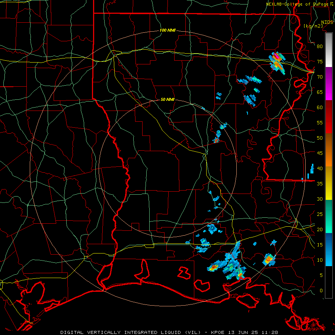Click the small red-core cell just inside the 50 NMI ring
Viewport: 335px width, 335px height.
coord(216,140)
